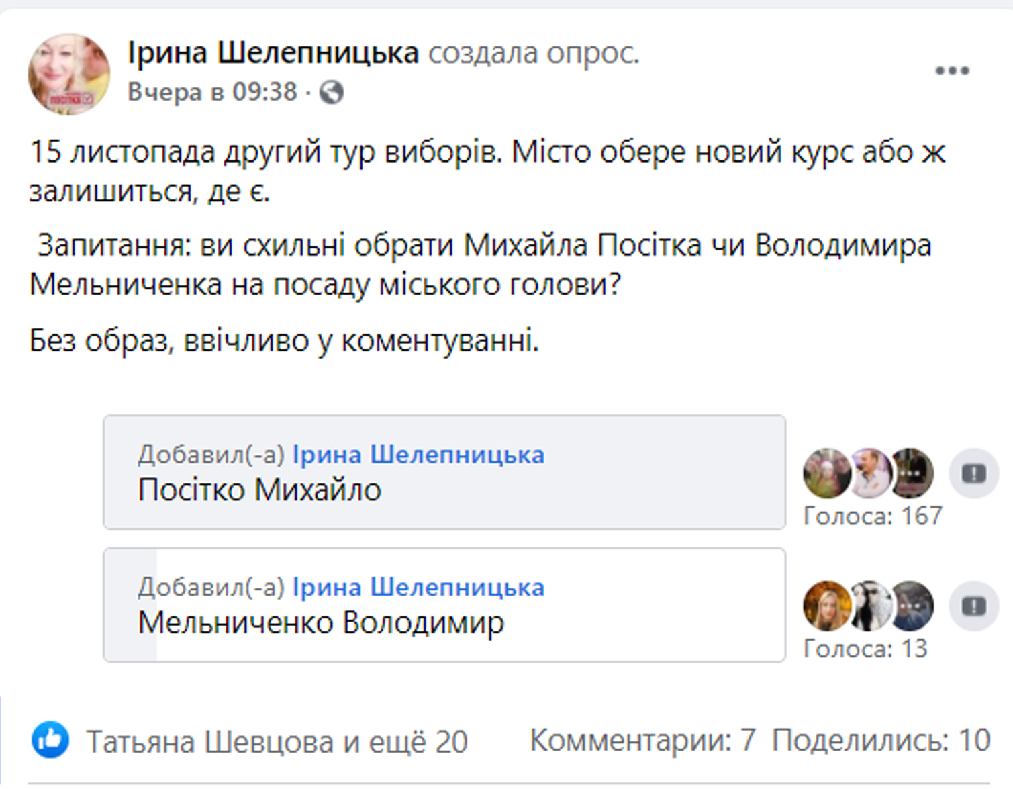The width and height of the screenshot is (1013, 789).
Task: Click the Вчера в 09:38 timestamp
Action: pyautogui.click(x=212, y=92)
